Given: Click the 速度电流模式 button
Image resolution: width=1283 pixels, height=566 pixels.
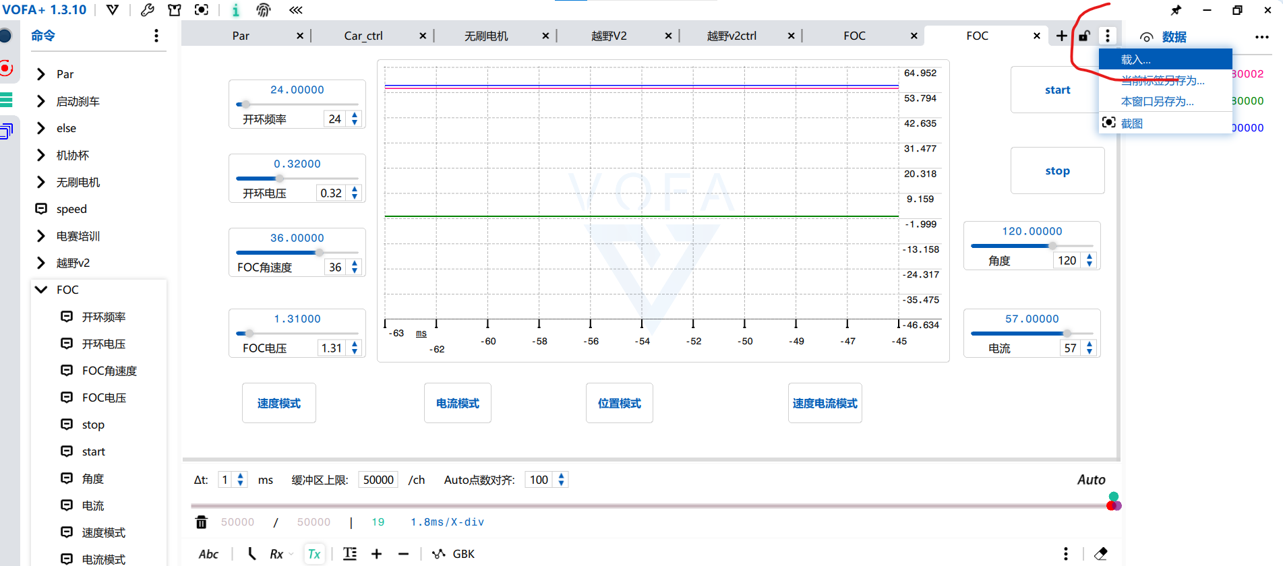Looking at the screenshot, I should tap(825, 403).
